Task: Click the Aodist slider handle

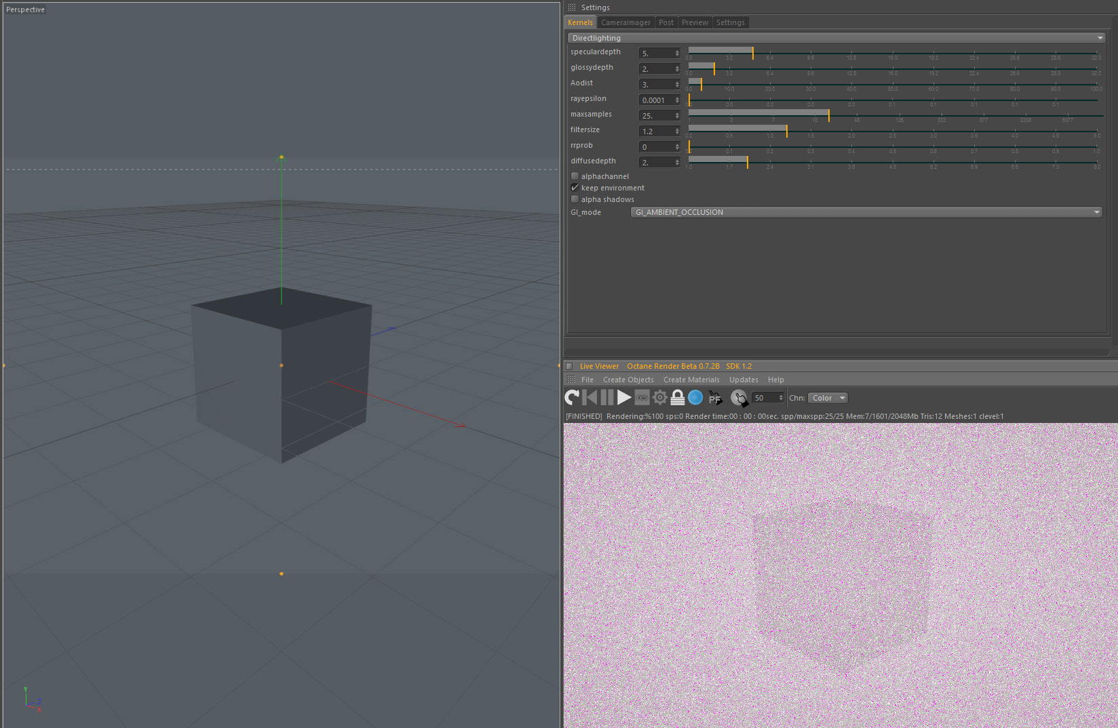Action: (701, 84)
